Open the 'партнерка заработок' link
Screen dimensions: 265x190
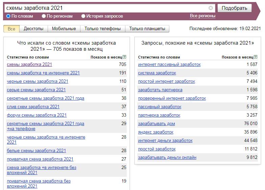tap(159, 115)
